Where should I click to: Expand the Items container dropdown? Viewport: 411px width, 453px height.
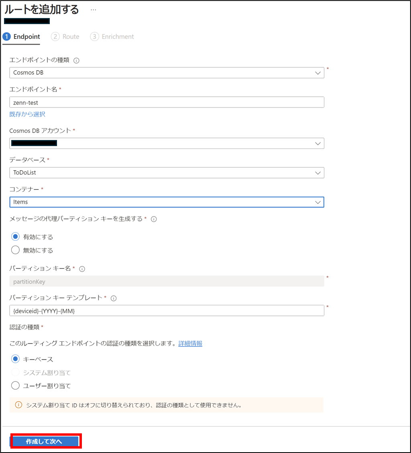[167, 202]
